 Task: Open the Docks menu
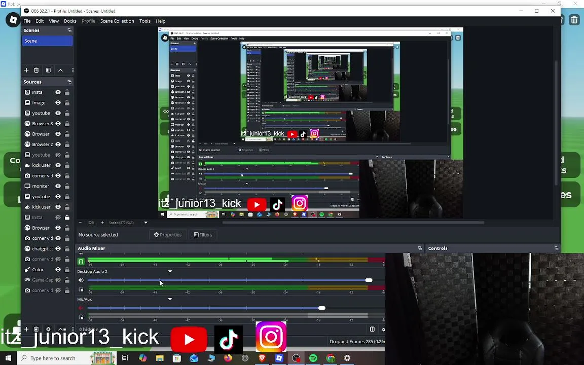[x=70, y=21]
